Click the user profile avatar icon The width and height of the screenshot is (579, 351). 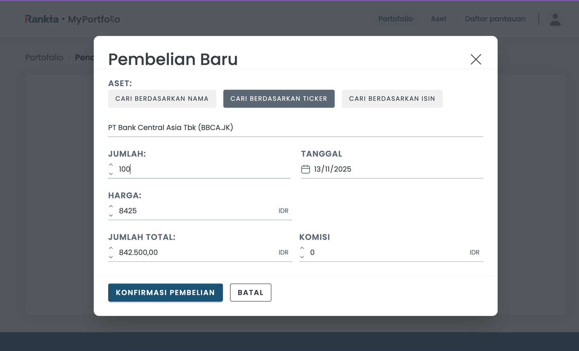555,19
